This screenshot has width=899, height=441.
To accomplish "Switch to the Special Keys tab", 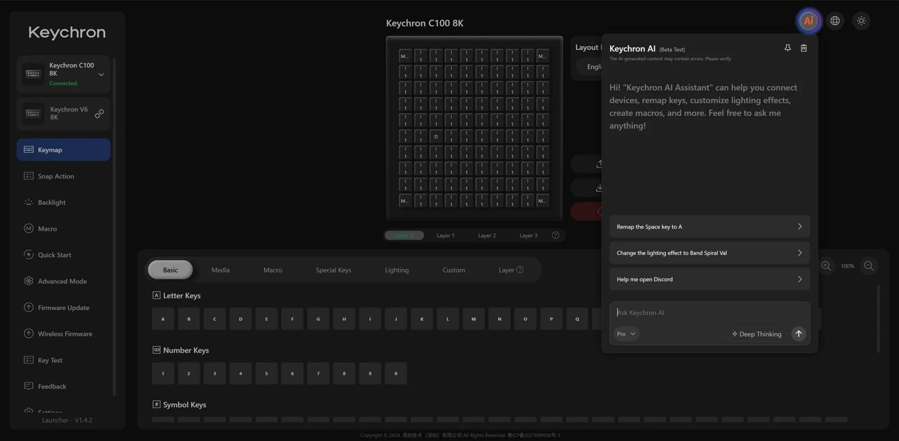I will pyautogui.click(x=333, y=269).
